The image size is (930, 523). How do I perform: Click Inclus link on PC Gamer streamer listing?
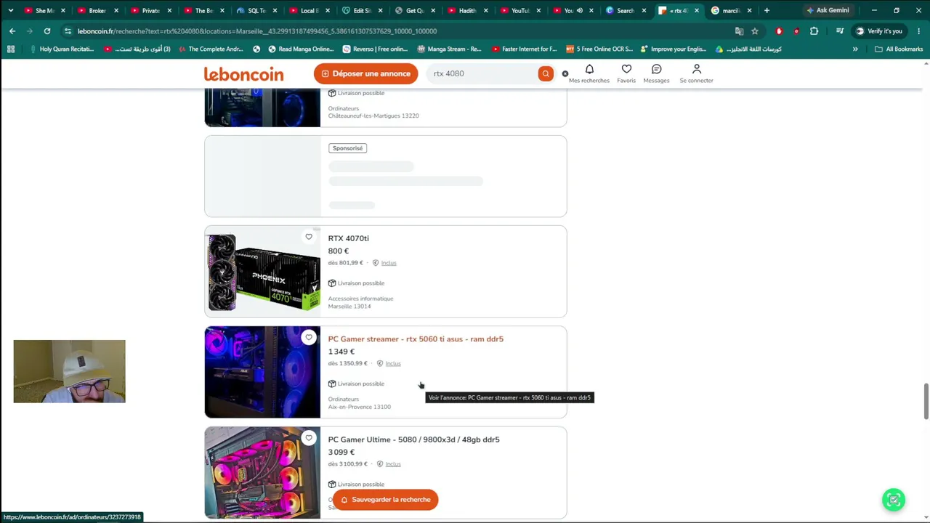coord(393,363)
